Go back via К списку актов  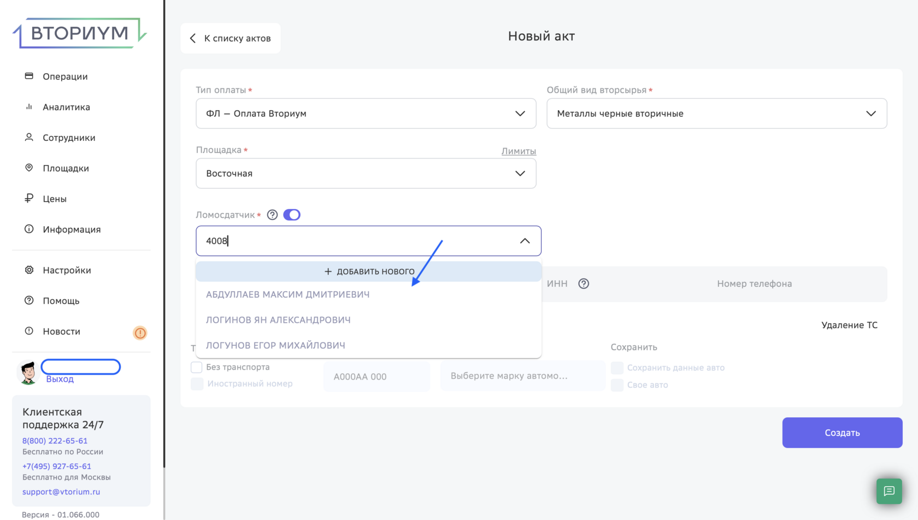(x=231, y=38)
